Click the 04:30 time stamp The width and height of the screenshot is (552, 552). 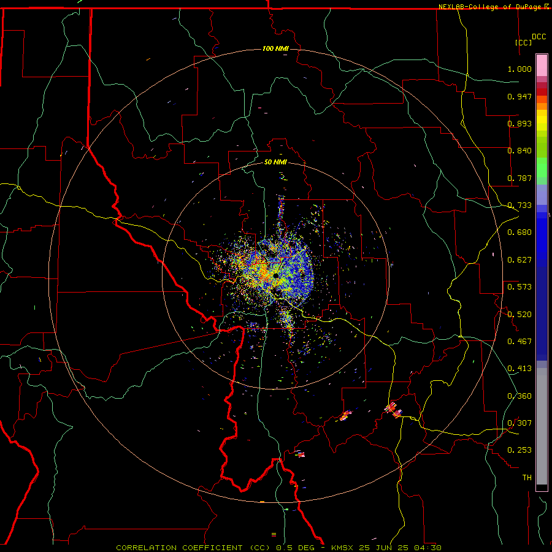coord(428,548)
